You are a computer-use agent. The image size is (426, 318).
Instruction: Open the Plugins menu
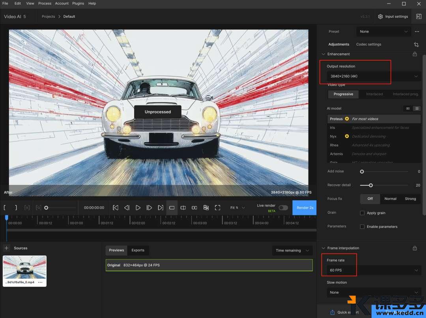pyautogui.click(x=78, y=4)
